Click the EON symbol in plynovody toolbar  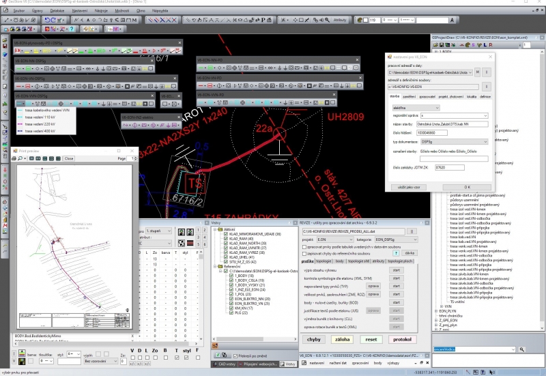(18, 51)
